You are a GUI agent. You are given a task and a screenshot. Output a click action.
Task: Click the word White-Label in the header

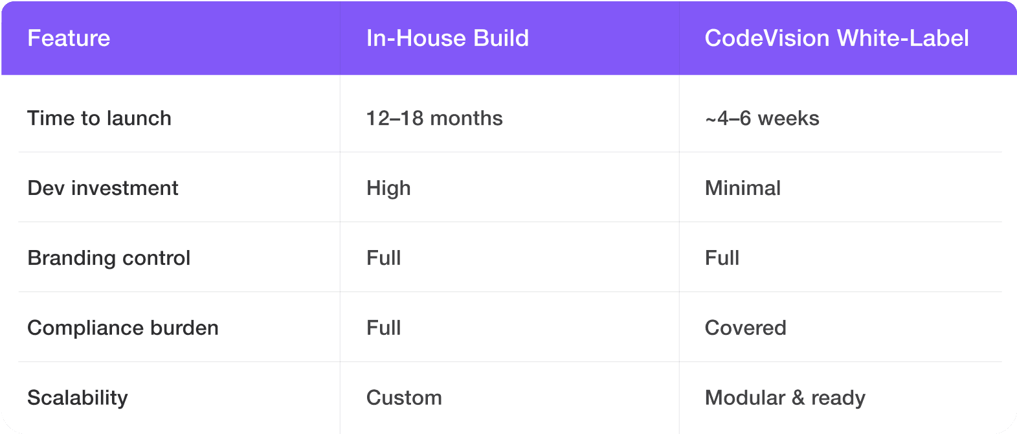point(903,38)
